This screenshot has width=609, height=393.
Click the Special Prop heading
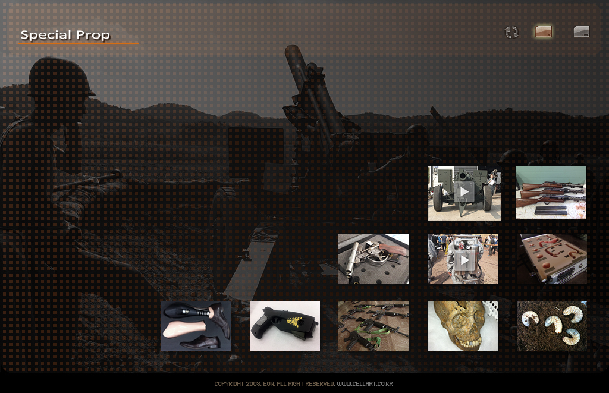tap(65, 35)
